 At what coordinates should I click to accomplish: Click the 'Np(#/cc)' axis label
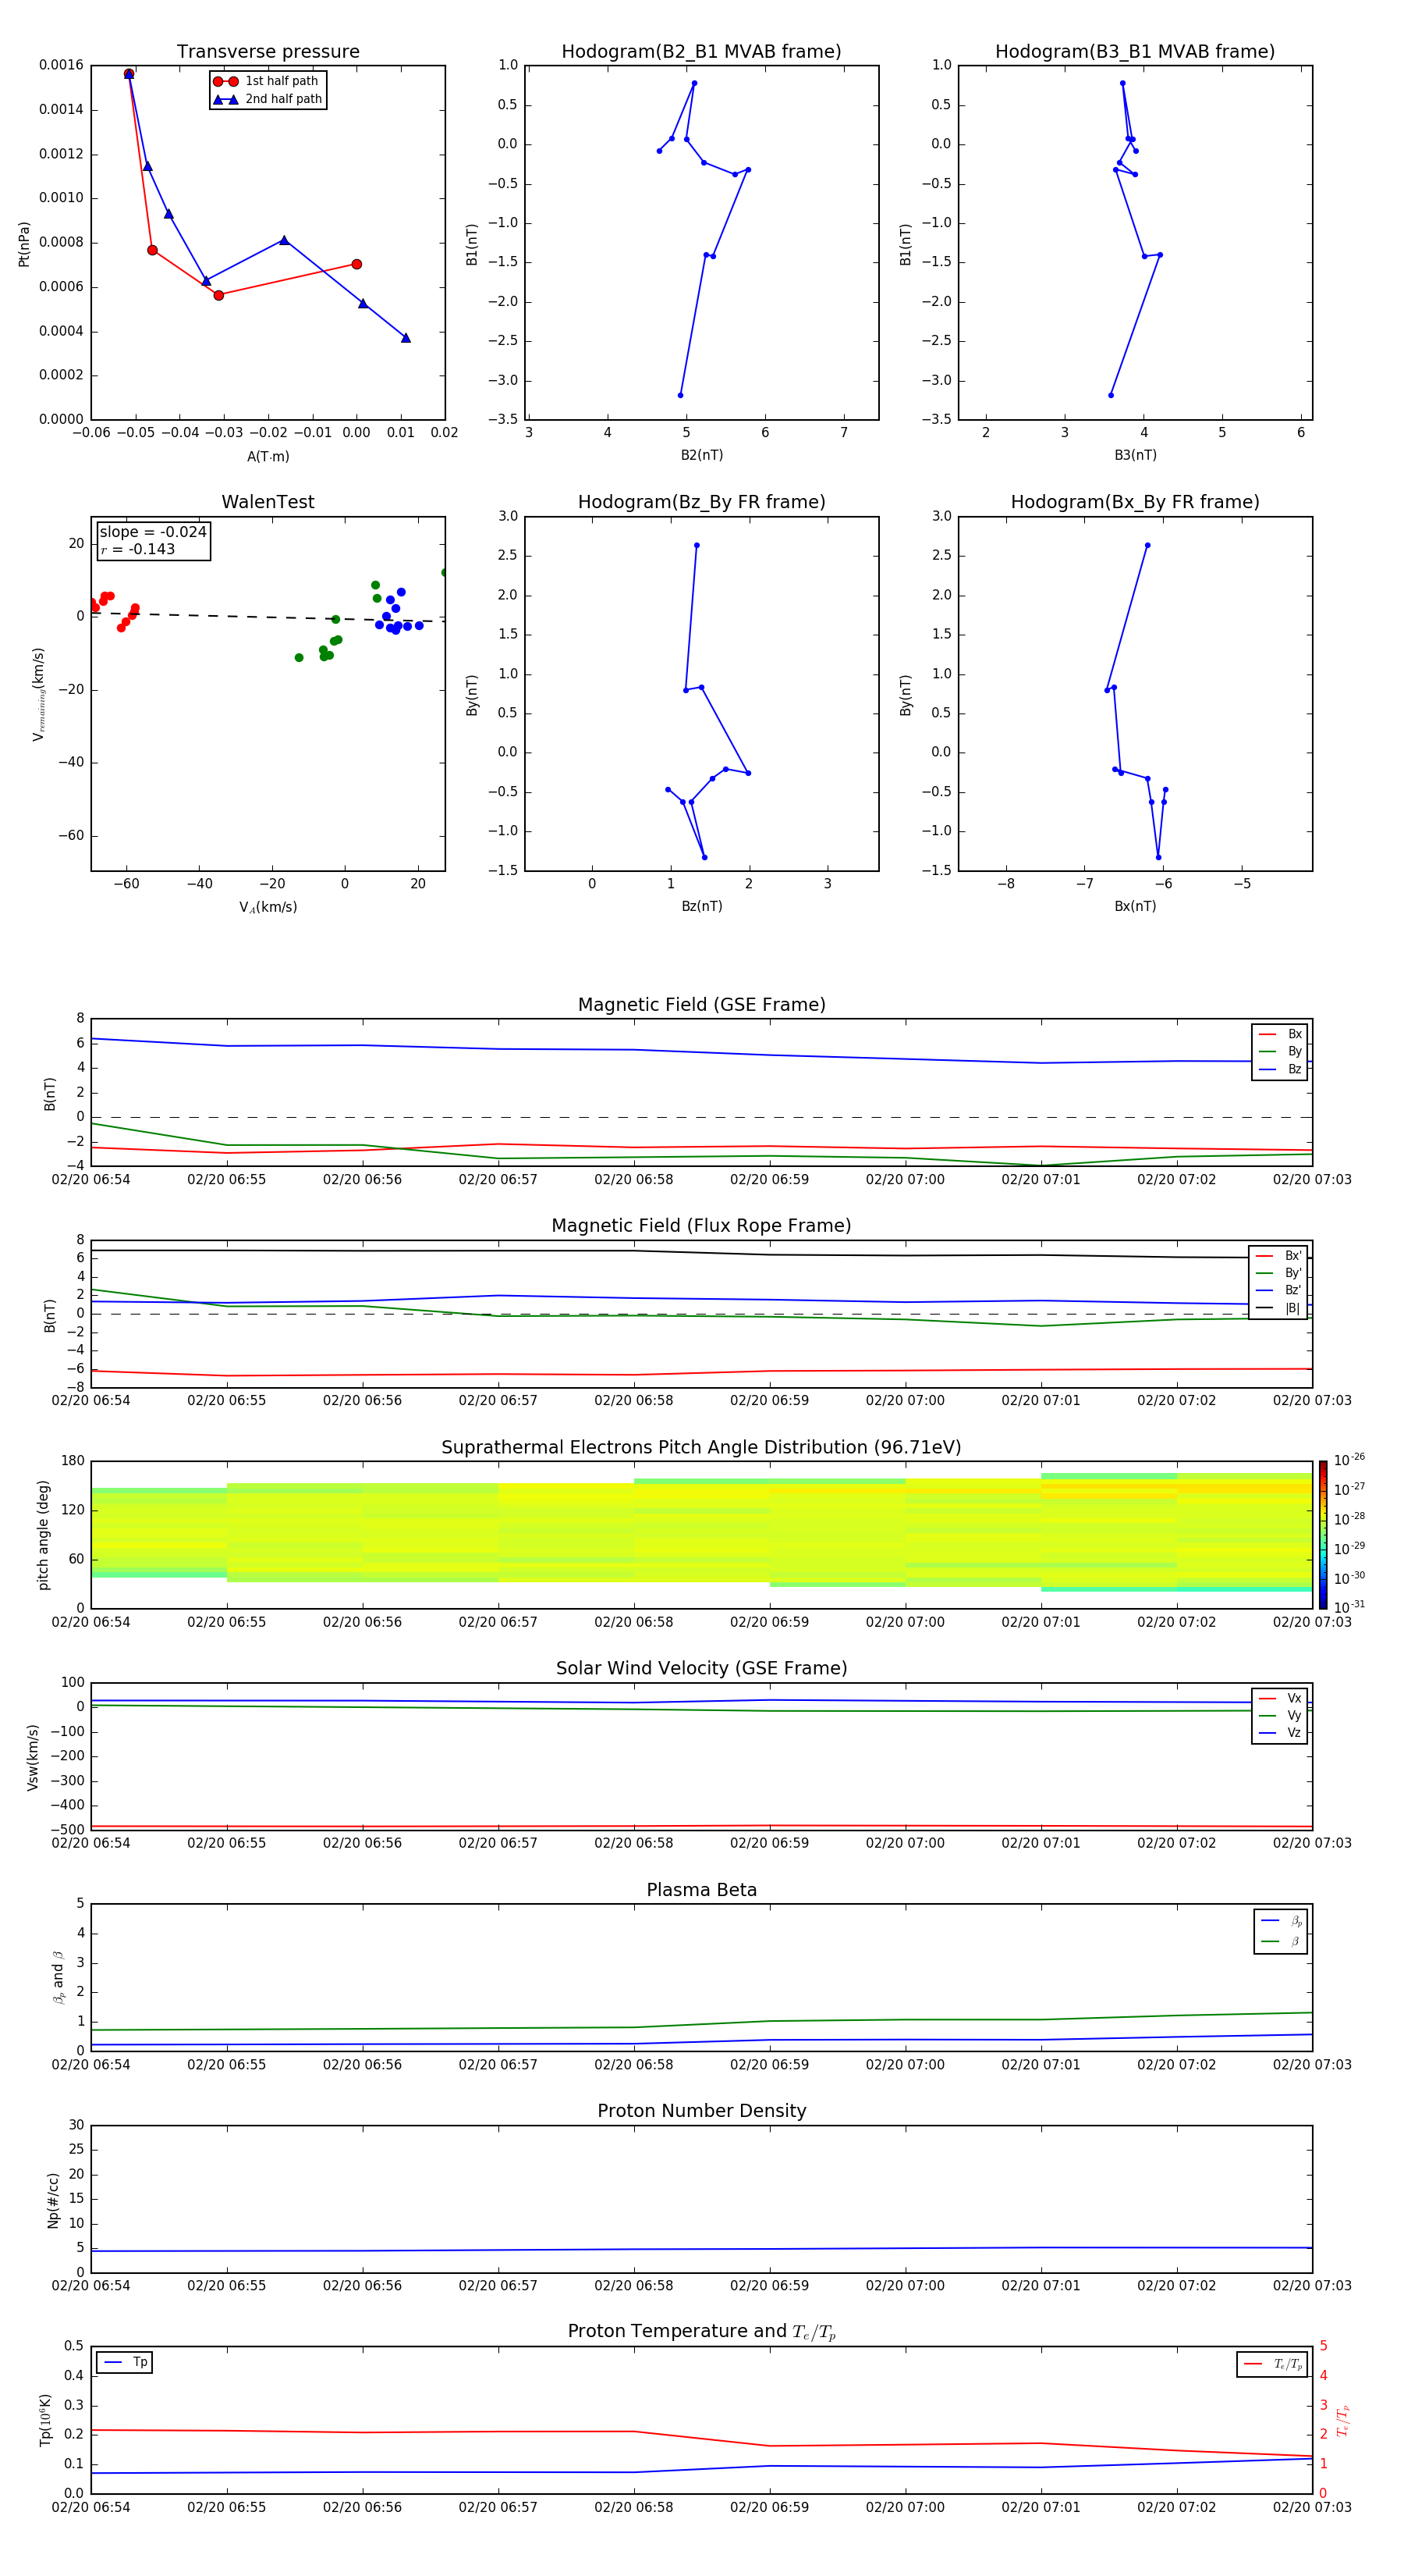point(53,2200)
